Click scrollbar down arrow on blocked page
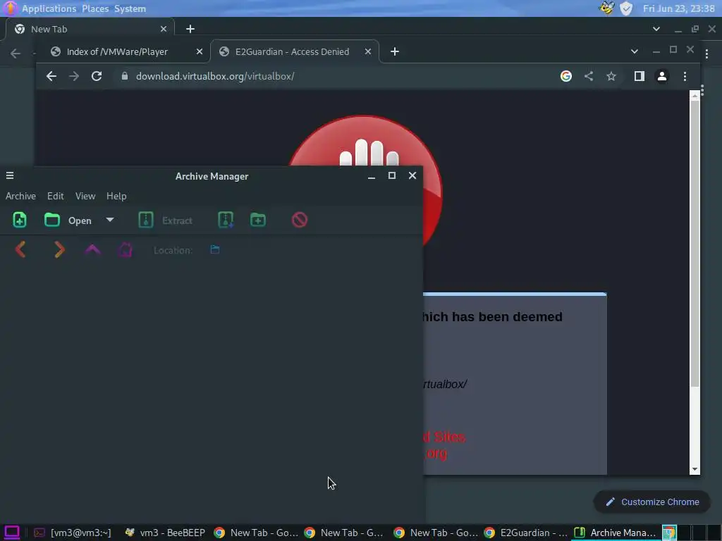Screen dimensions: 722x541 coord(695,470)
